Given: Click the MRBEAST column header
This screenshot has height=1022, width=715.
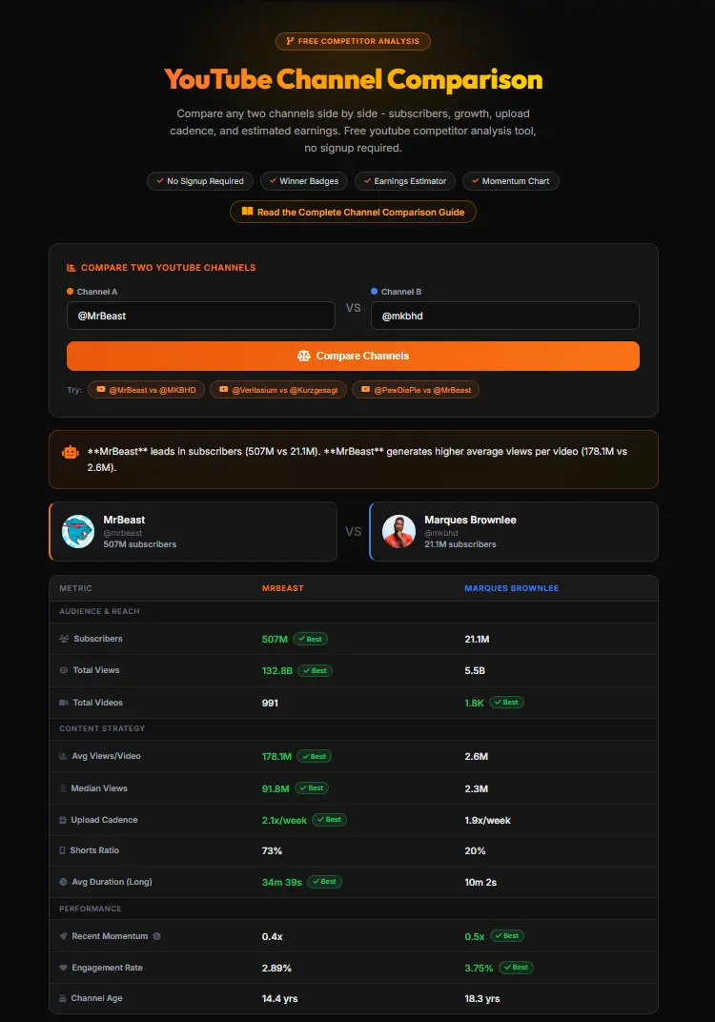Looking at the screenshot, I should pos(283,588).
